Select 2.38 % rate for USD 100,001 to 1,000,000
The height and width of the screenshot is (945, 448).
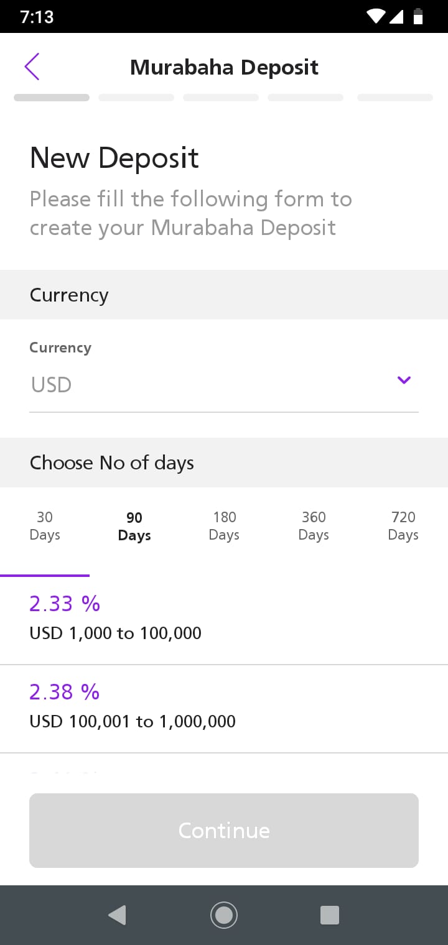133,706
